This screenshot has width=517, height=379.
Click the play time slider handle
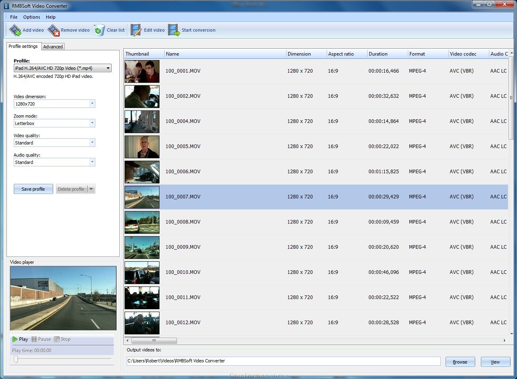16,359
